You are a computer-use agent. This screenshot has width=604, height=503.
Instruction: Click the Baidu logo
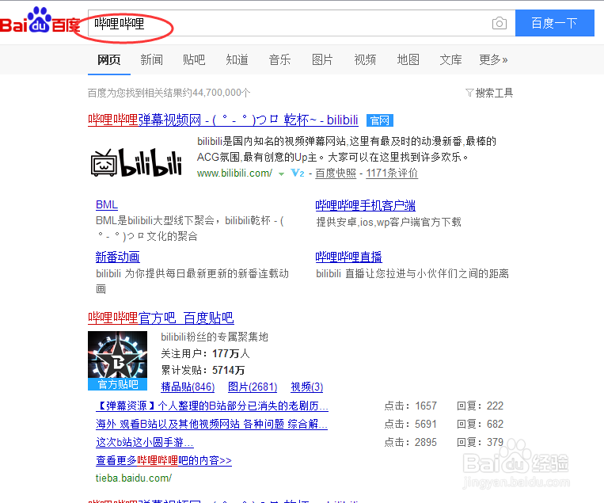(40, 21)
